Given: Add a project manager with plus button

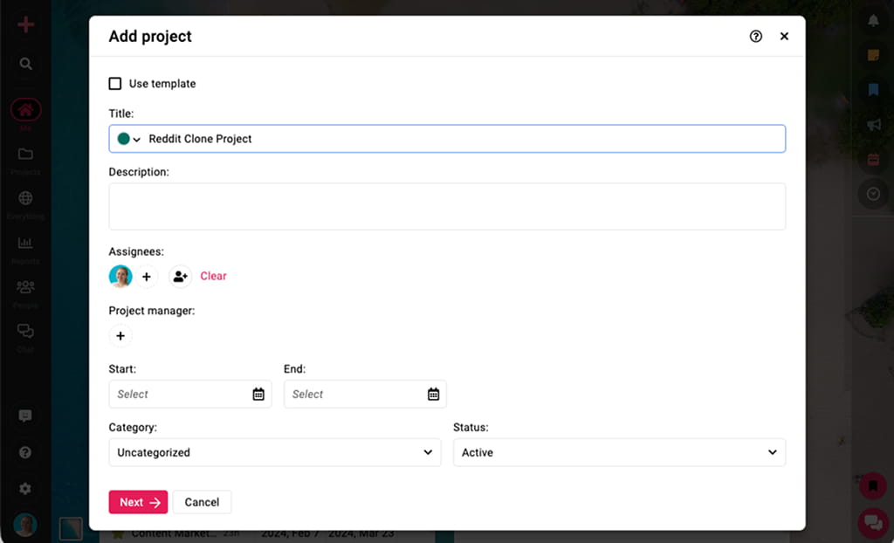Looking at the screenshot, I should tap(120, 336).
